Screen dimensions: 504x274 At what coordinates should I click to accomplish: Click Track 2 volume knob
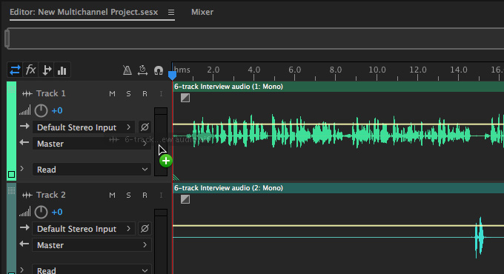point(41,212)
